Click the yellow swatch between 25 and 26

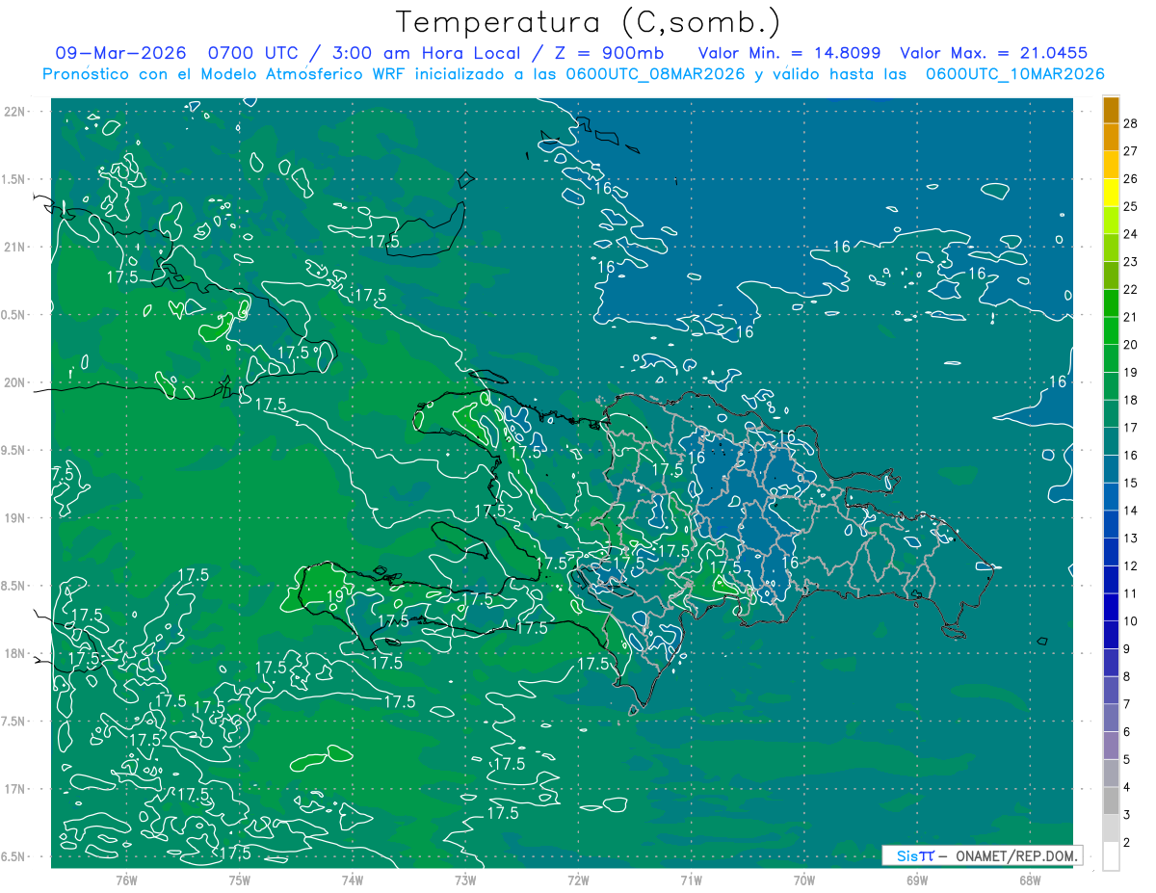(x=1111, y=193)
